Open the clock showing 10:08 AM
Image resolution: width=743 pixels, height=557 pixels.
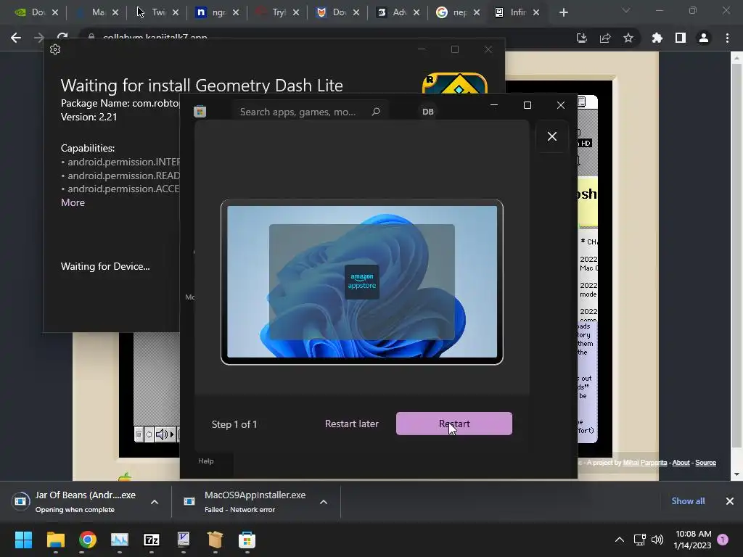(693, 540)
